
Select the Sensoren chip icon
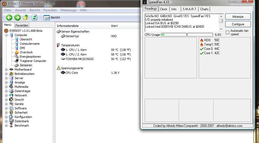click(x=16, y=65)
